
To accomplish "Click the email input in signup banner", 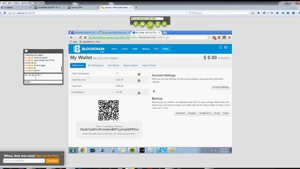I will tap(24, 161).
